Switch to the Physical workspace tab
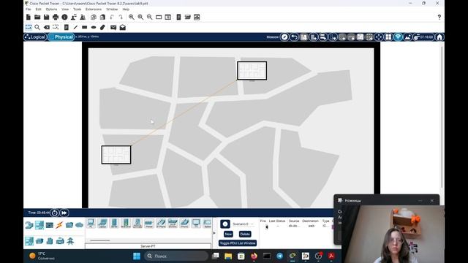 click(61, 37)
